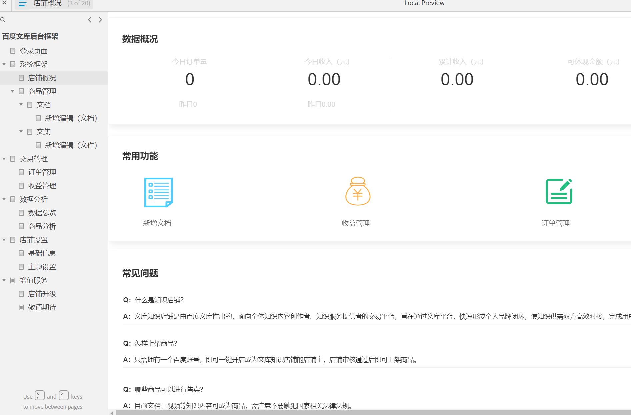
Task: Click the horizontal scrollbar at the bottom
Action: (x=373, y=413)
